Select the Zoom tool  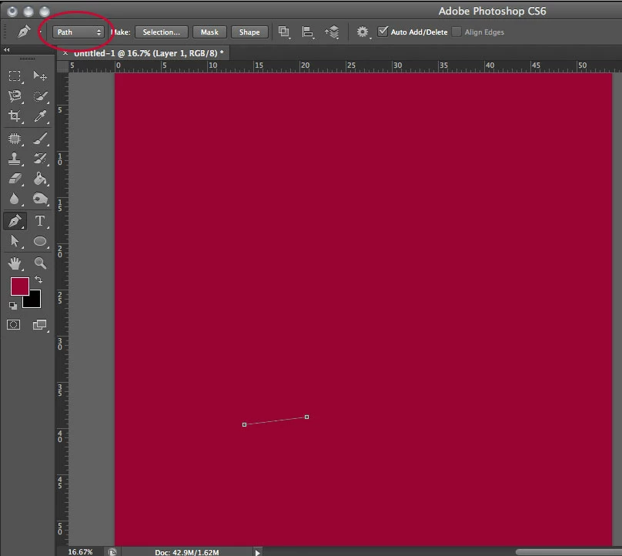40,263
